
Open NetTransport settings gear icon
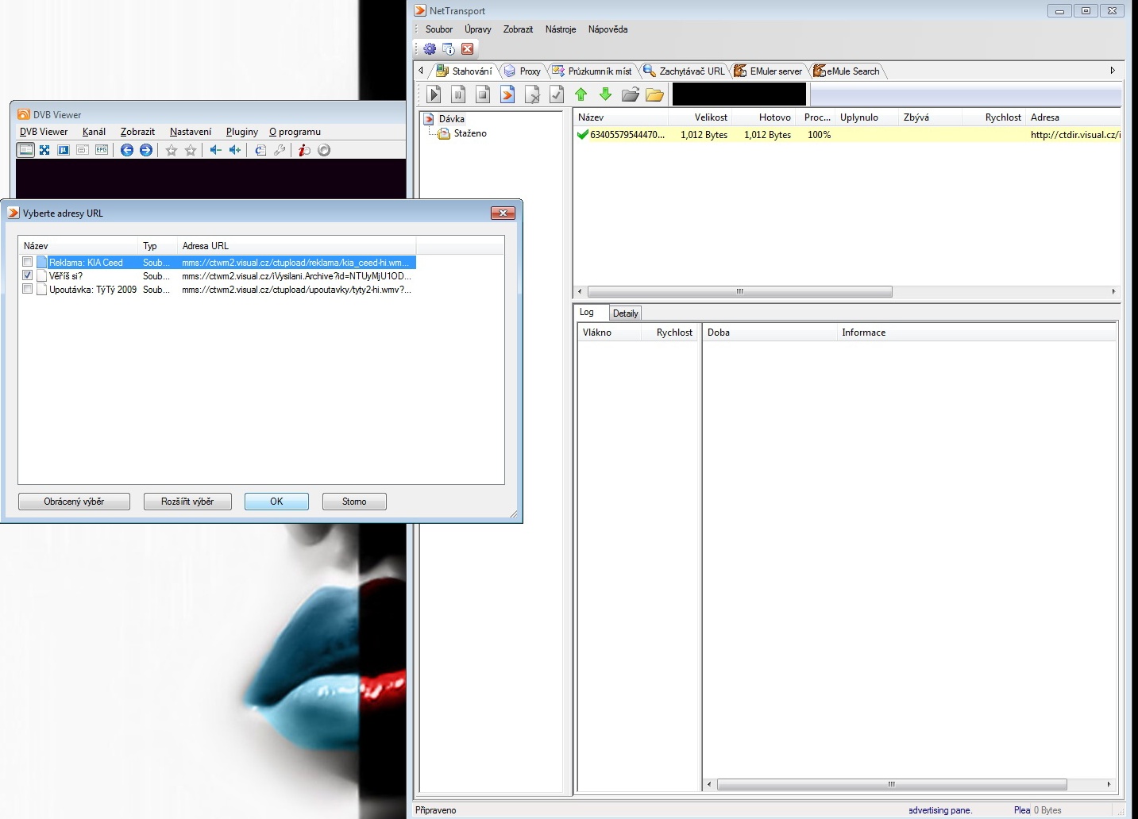click(430, 48)
